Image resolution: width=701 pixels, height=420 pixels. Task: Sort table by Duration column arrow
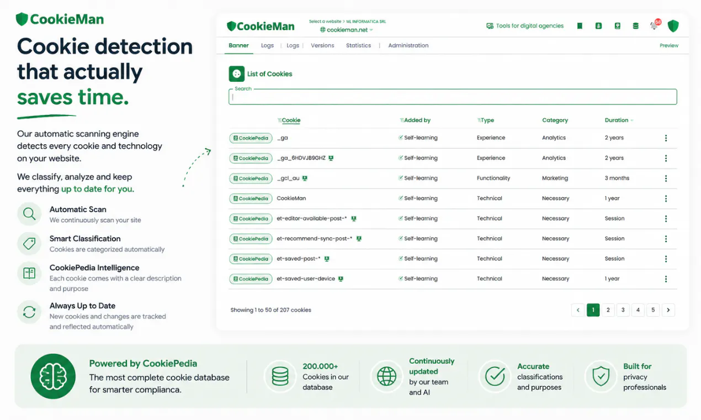[632, 120]
